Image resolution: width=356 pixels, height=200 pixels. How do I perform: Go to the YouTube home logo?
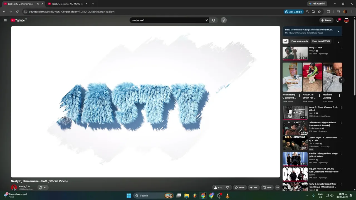tap(18, 20)
